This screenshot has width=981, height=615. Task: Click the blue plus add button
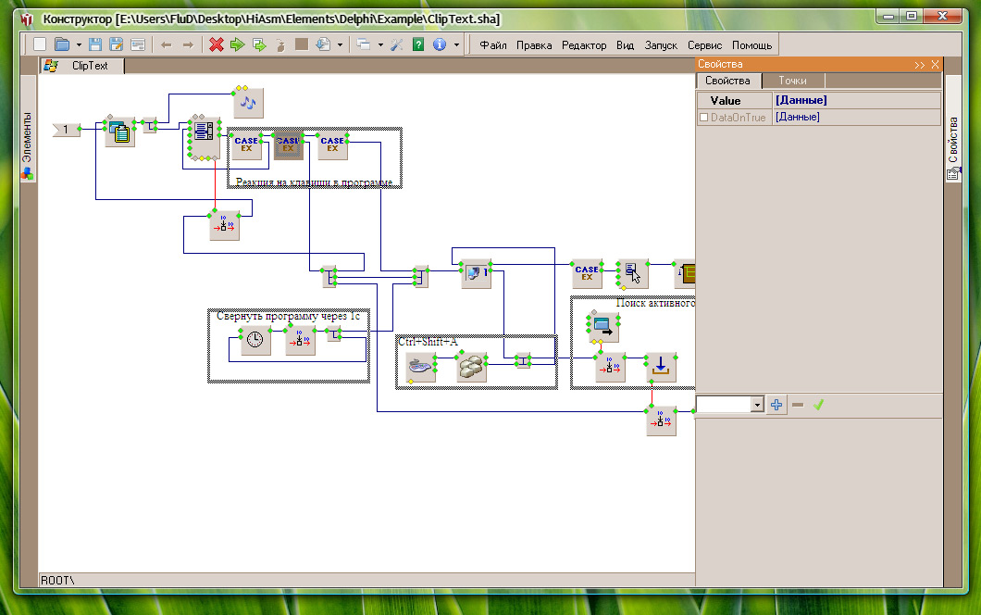tap(776, 405)
